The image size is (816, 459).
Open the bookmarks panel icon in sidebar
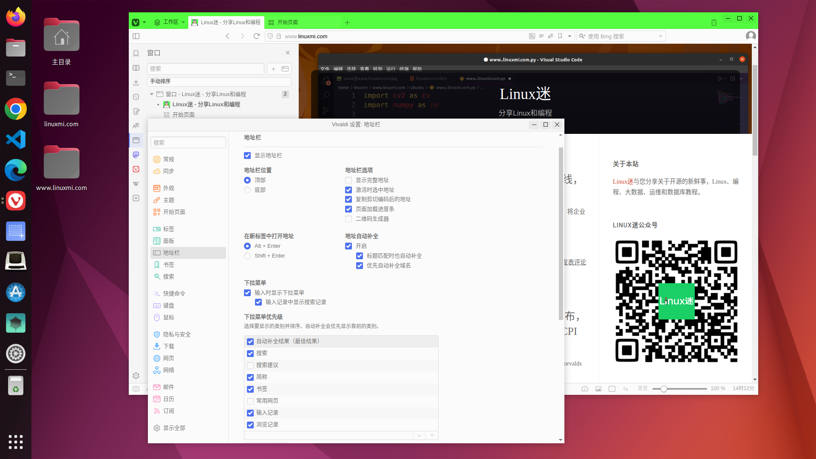tap(136, 54)
